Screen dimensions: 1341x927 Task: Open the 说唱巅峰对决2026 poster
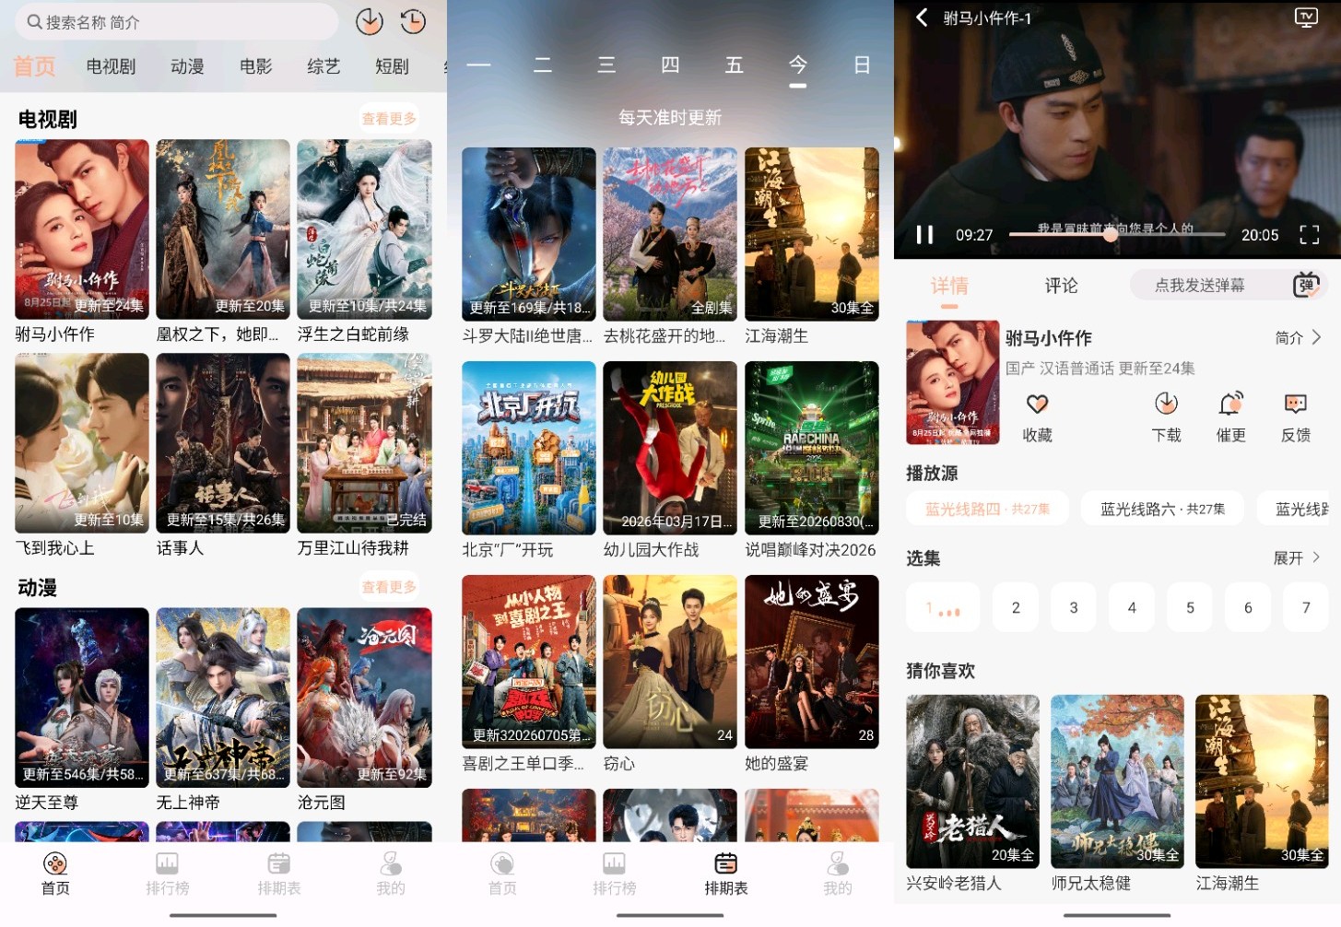[x=812, y=448]
